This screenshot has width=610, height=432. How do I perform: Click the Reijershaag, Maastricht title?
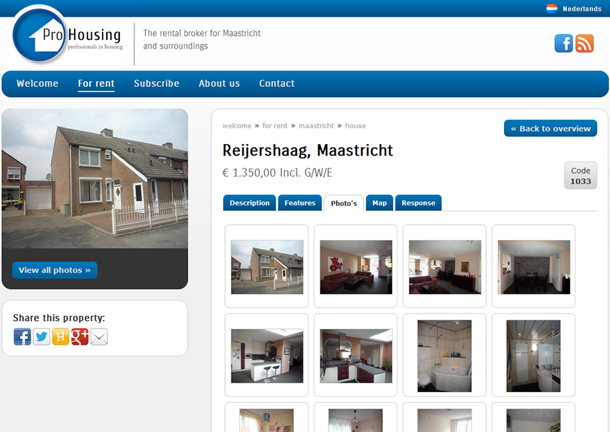(308, 151)
